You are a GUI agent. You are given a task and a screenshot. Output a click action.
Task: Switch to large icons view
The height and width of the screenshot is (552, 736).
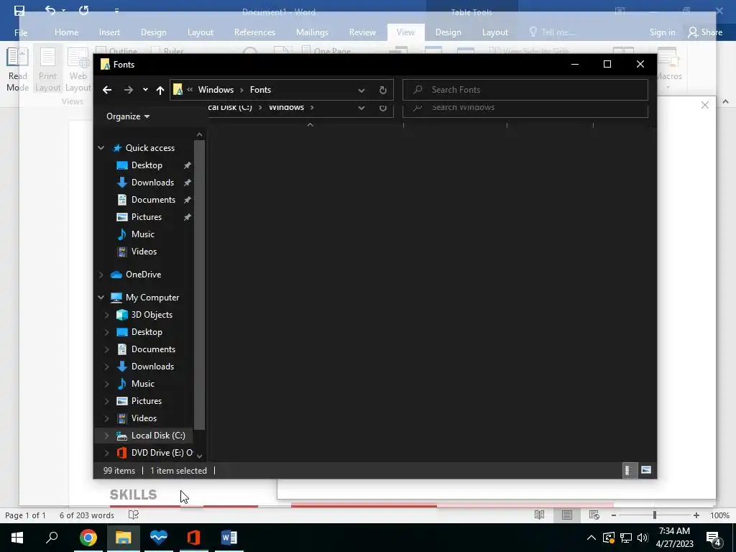click(646, 470)
